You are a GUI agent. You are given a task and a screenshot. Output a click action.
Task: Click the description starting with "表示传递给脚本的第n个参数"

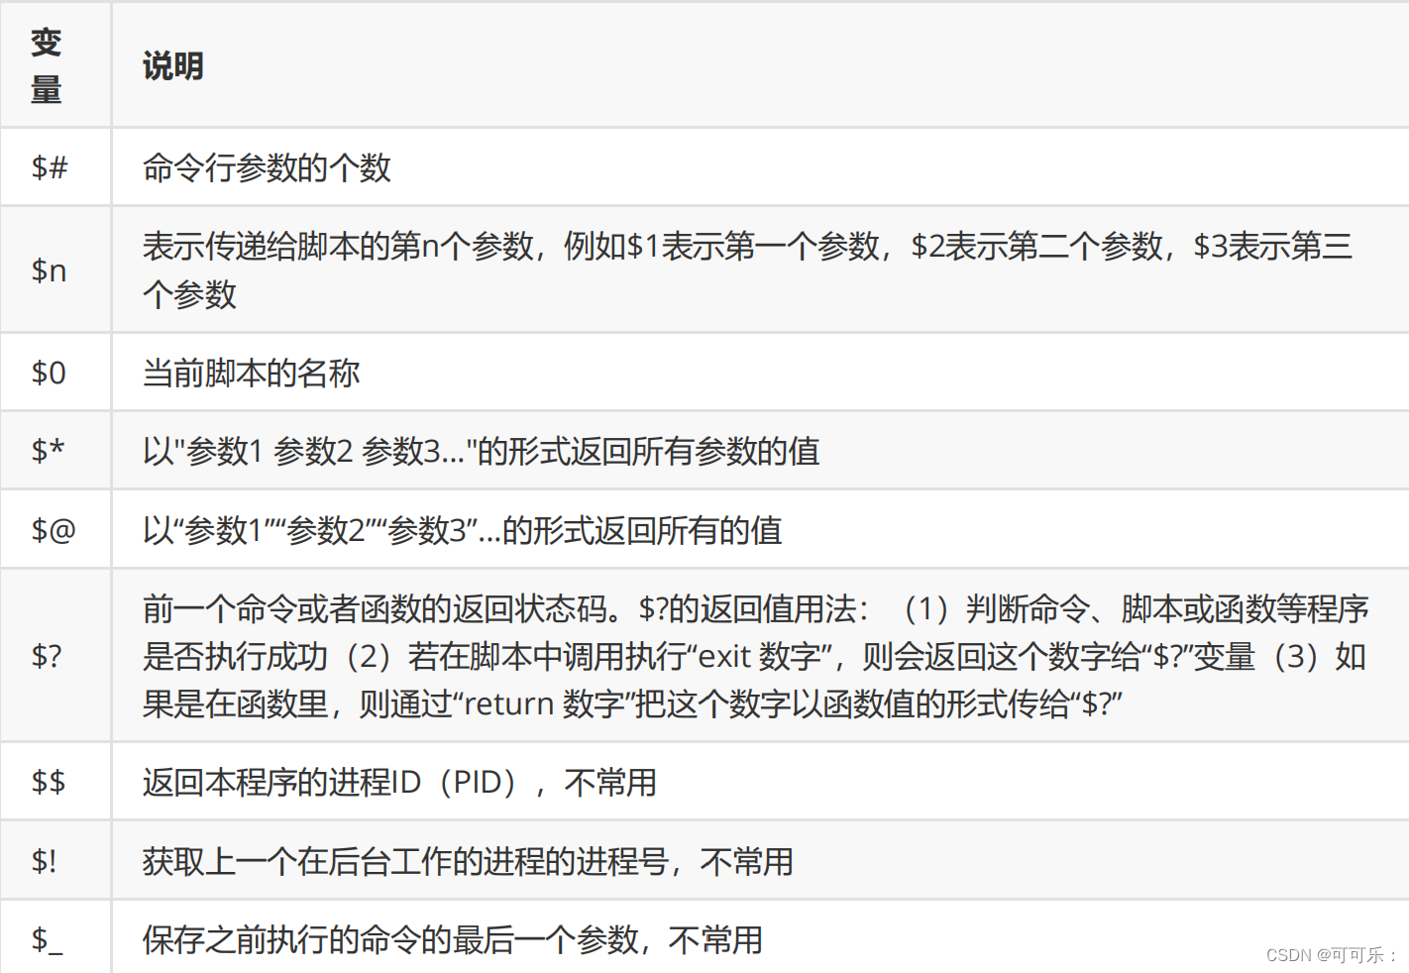coord(747,270)
